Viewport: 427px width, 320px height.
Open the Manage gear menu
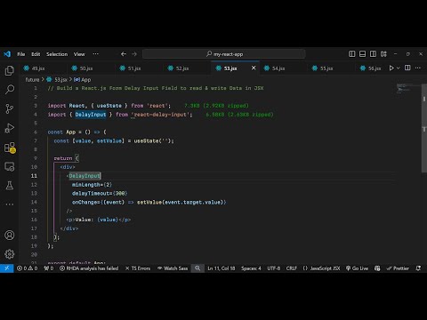click(10, 254)
